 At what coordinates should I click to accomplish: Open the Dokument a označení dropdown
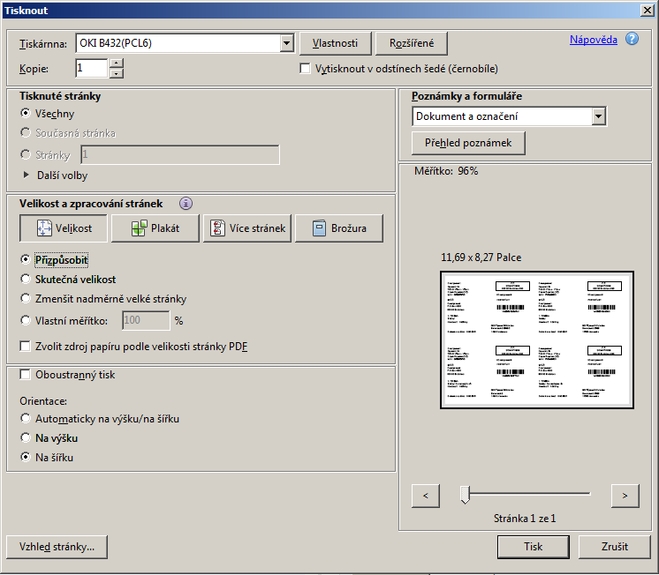pyautogui.click(x=598, y=116)
